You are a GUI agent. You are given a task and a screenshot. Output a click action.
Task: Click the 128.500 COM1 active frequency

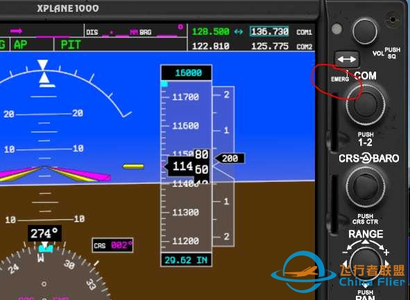211,32
